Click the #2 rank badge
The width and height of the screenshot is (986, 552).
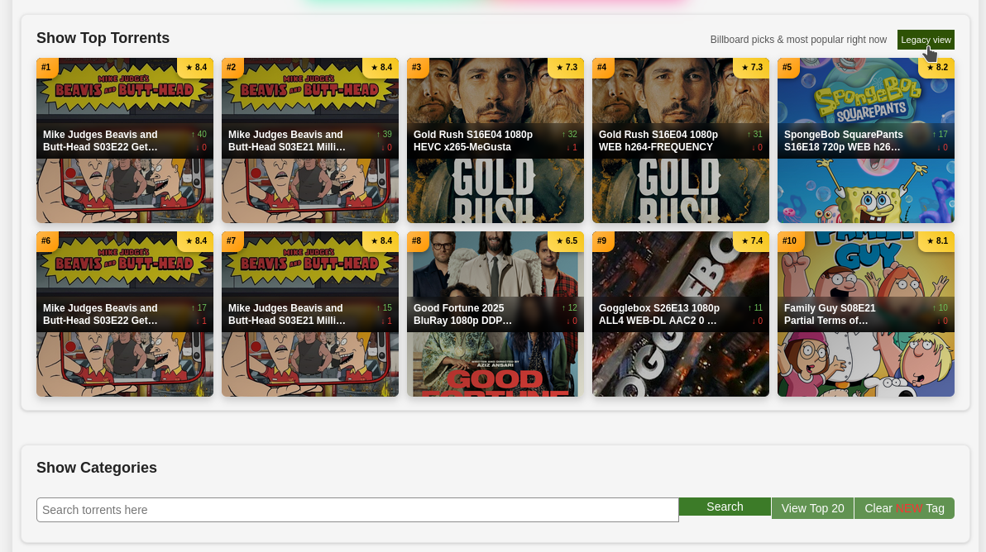pos(232,67)
